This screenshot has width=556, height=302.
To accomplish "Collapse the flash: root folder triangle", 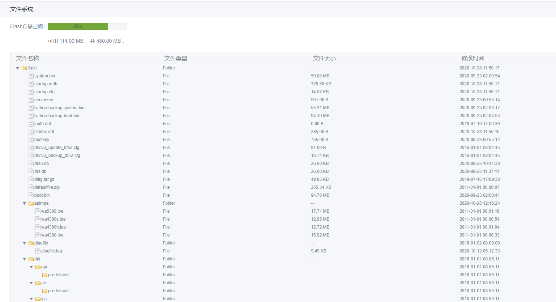I will click(17, 68).
